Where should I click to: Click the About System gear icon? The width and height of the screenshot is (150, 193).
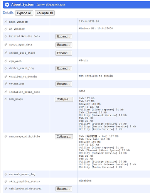point(7,5)
